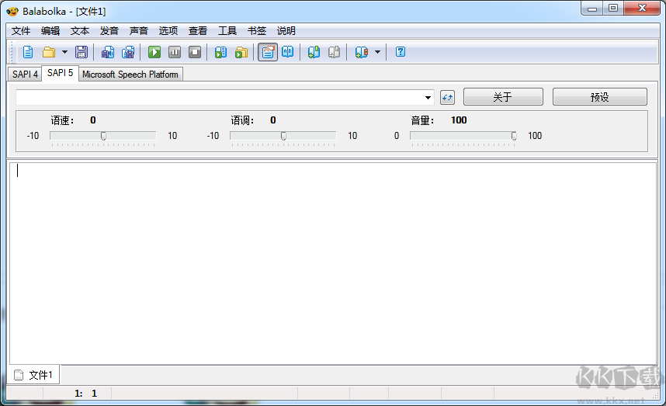The height and width of the screenshot is (406, 666).
Task: Click the Save file floppy icon
Action: point(81,52)
